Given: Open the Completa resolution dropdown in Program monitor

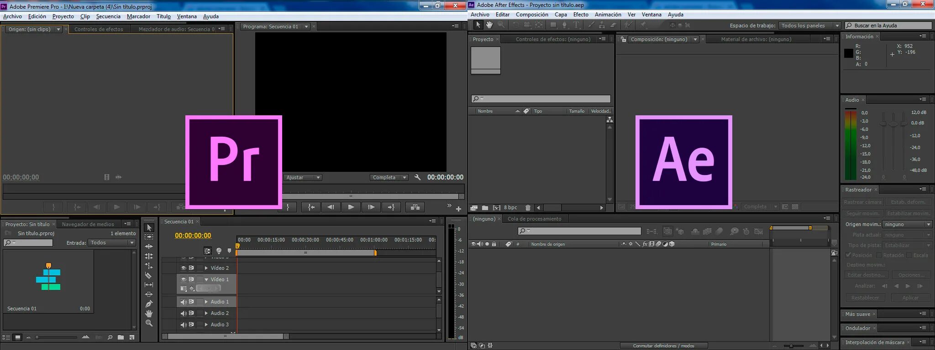Looking at the screenshot, I should click(x=389, y=177).
